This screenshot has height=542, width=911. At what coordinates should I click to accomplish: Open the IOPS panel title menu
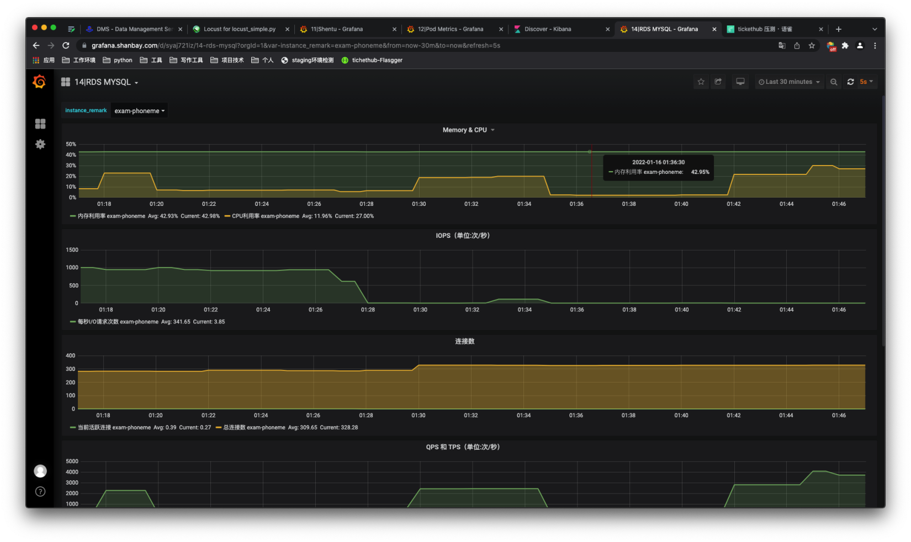[x=463, y=236]
